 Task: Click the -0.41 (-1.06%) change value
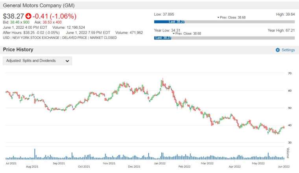point(55,16)
